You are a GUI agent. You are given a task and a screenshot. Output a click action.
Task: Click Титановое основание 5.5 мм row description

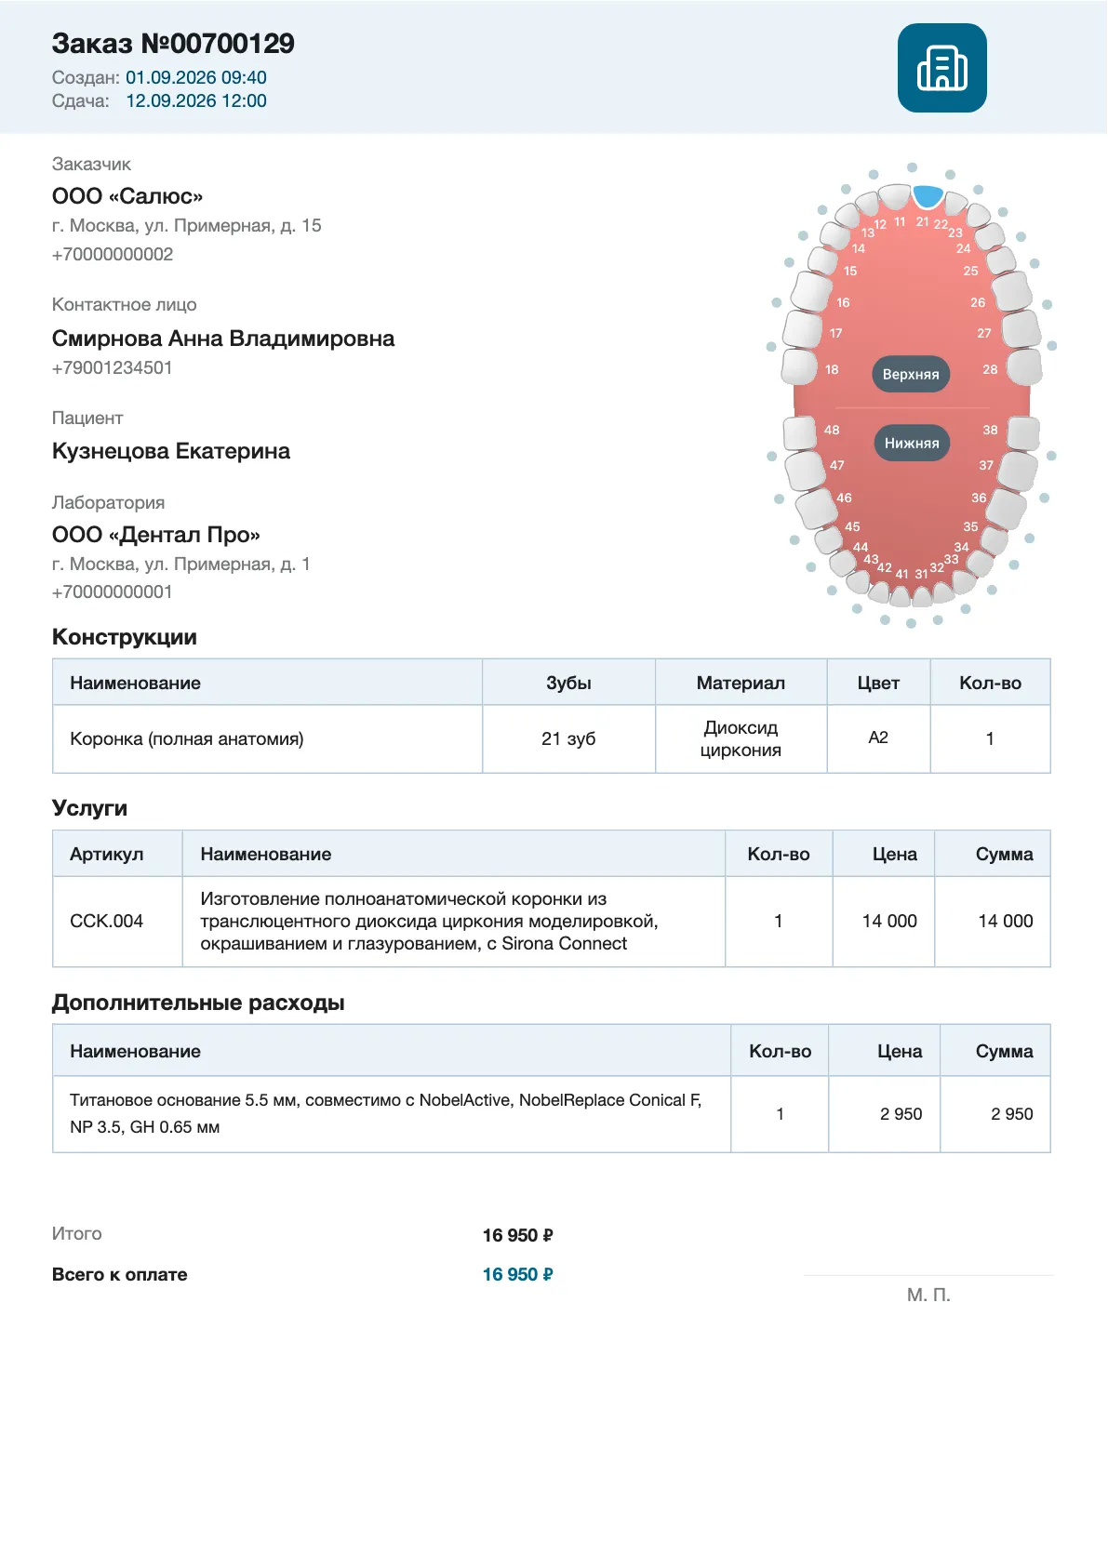386,1113
